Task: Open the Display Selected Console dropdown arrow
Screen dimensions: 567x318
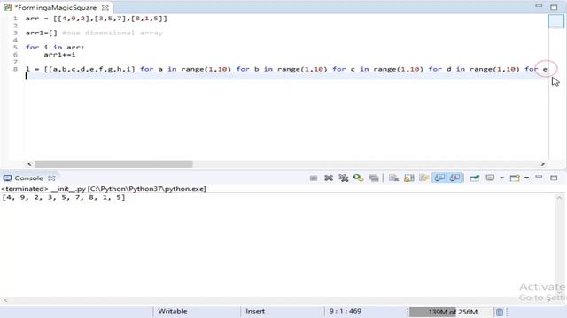Action: click(x=501, y=178)
